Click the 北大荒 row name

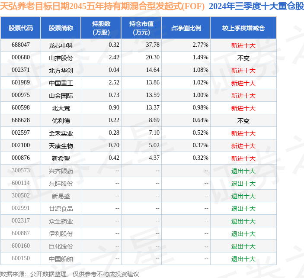pyautogui.click(x=61, y=108)
